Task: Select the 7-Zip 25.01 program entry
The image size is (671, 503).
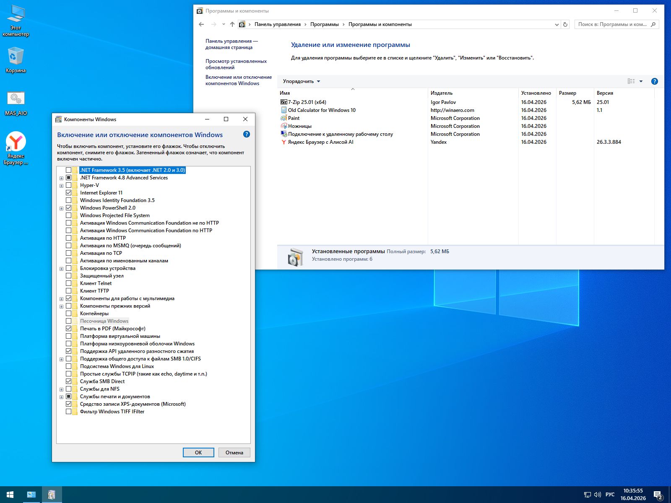Action: (x=307, y=102)
